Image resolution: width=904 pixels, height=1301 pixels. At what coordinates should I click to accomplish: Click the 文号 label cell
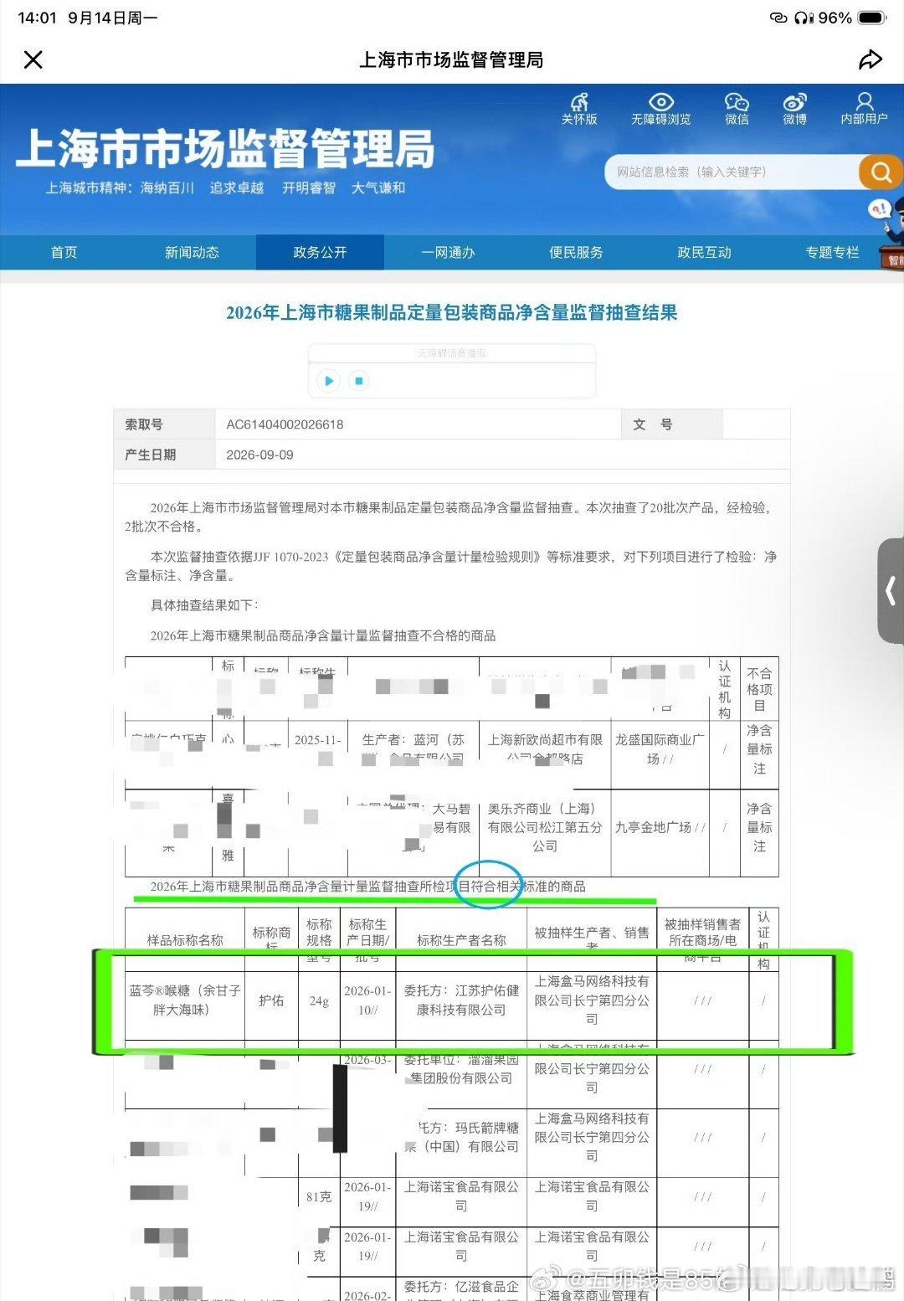(x=672, y=424)
